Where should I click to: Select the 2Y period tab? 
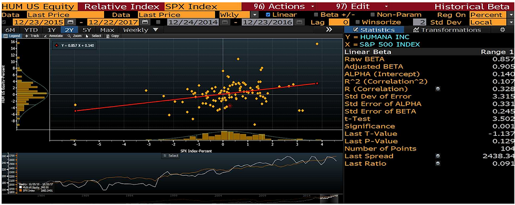pyautogui.click(x=69, y=30)
